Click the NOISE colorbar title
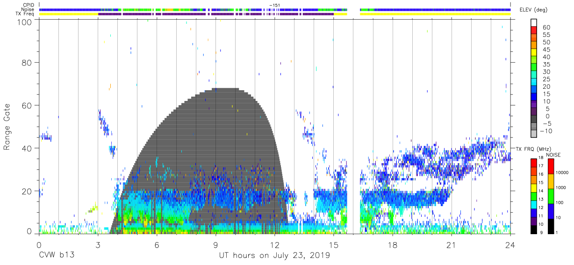 pos(553,155)
